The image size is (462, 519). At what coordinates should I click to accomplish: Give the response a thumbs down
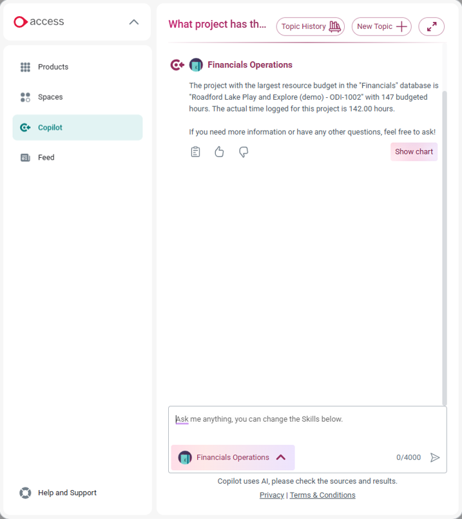244,151
